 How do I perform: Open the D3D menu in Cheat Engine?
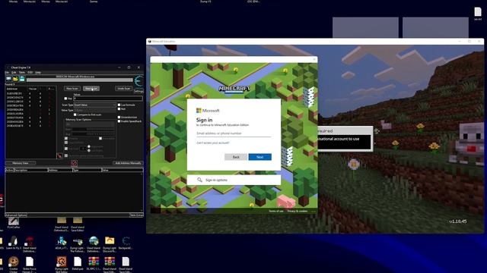pyautogui.click(x=30, y=73)
